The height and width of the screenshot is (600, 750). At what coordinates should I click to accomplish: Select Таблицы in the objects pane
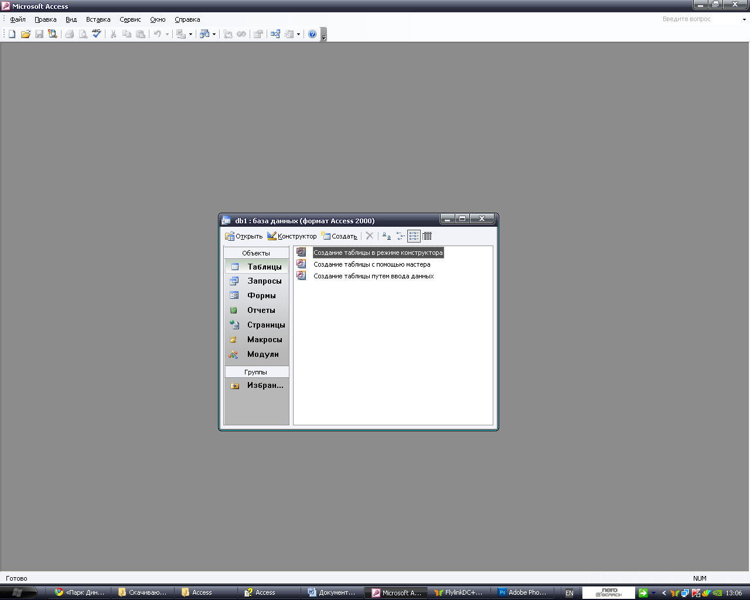tap(257, 267)
